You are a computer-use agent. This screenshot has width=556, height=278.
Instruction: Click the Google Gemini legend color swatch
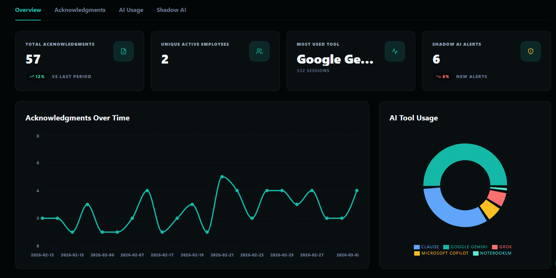pyautogui.click(x=447, y=247)
